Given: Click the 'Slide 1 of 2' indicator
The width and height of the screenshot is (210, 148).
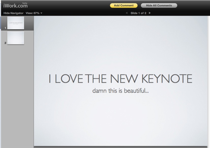Looking at the screenshot, I should (138, 13).
